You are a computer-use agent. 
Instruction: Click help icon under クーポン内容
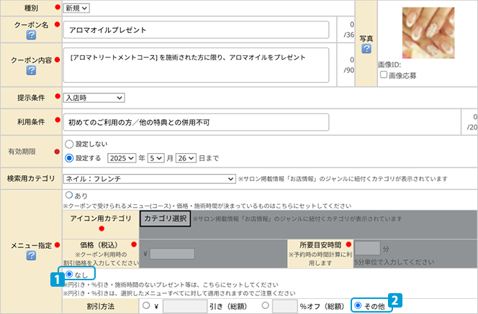click(31, 70)
